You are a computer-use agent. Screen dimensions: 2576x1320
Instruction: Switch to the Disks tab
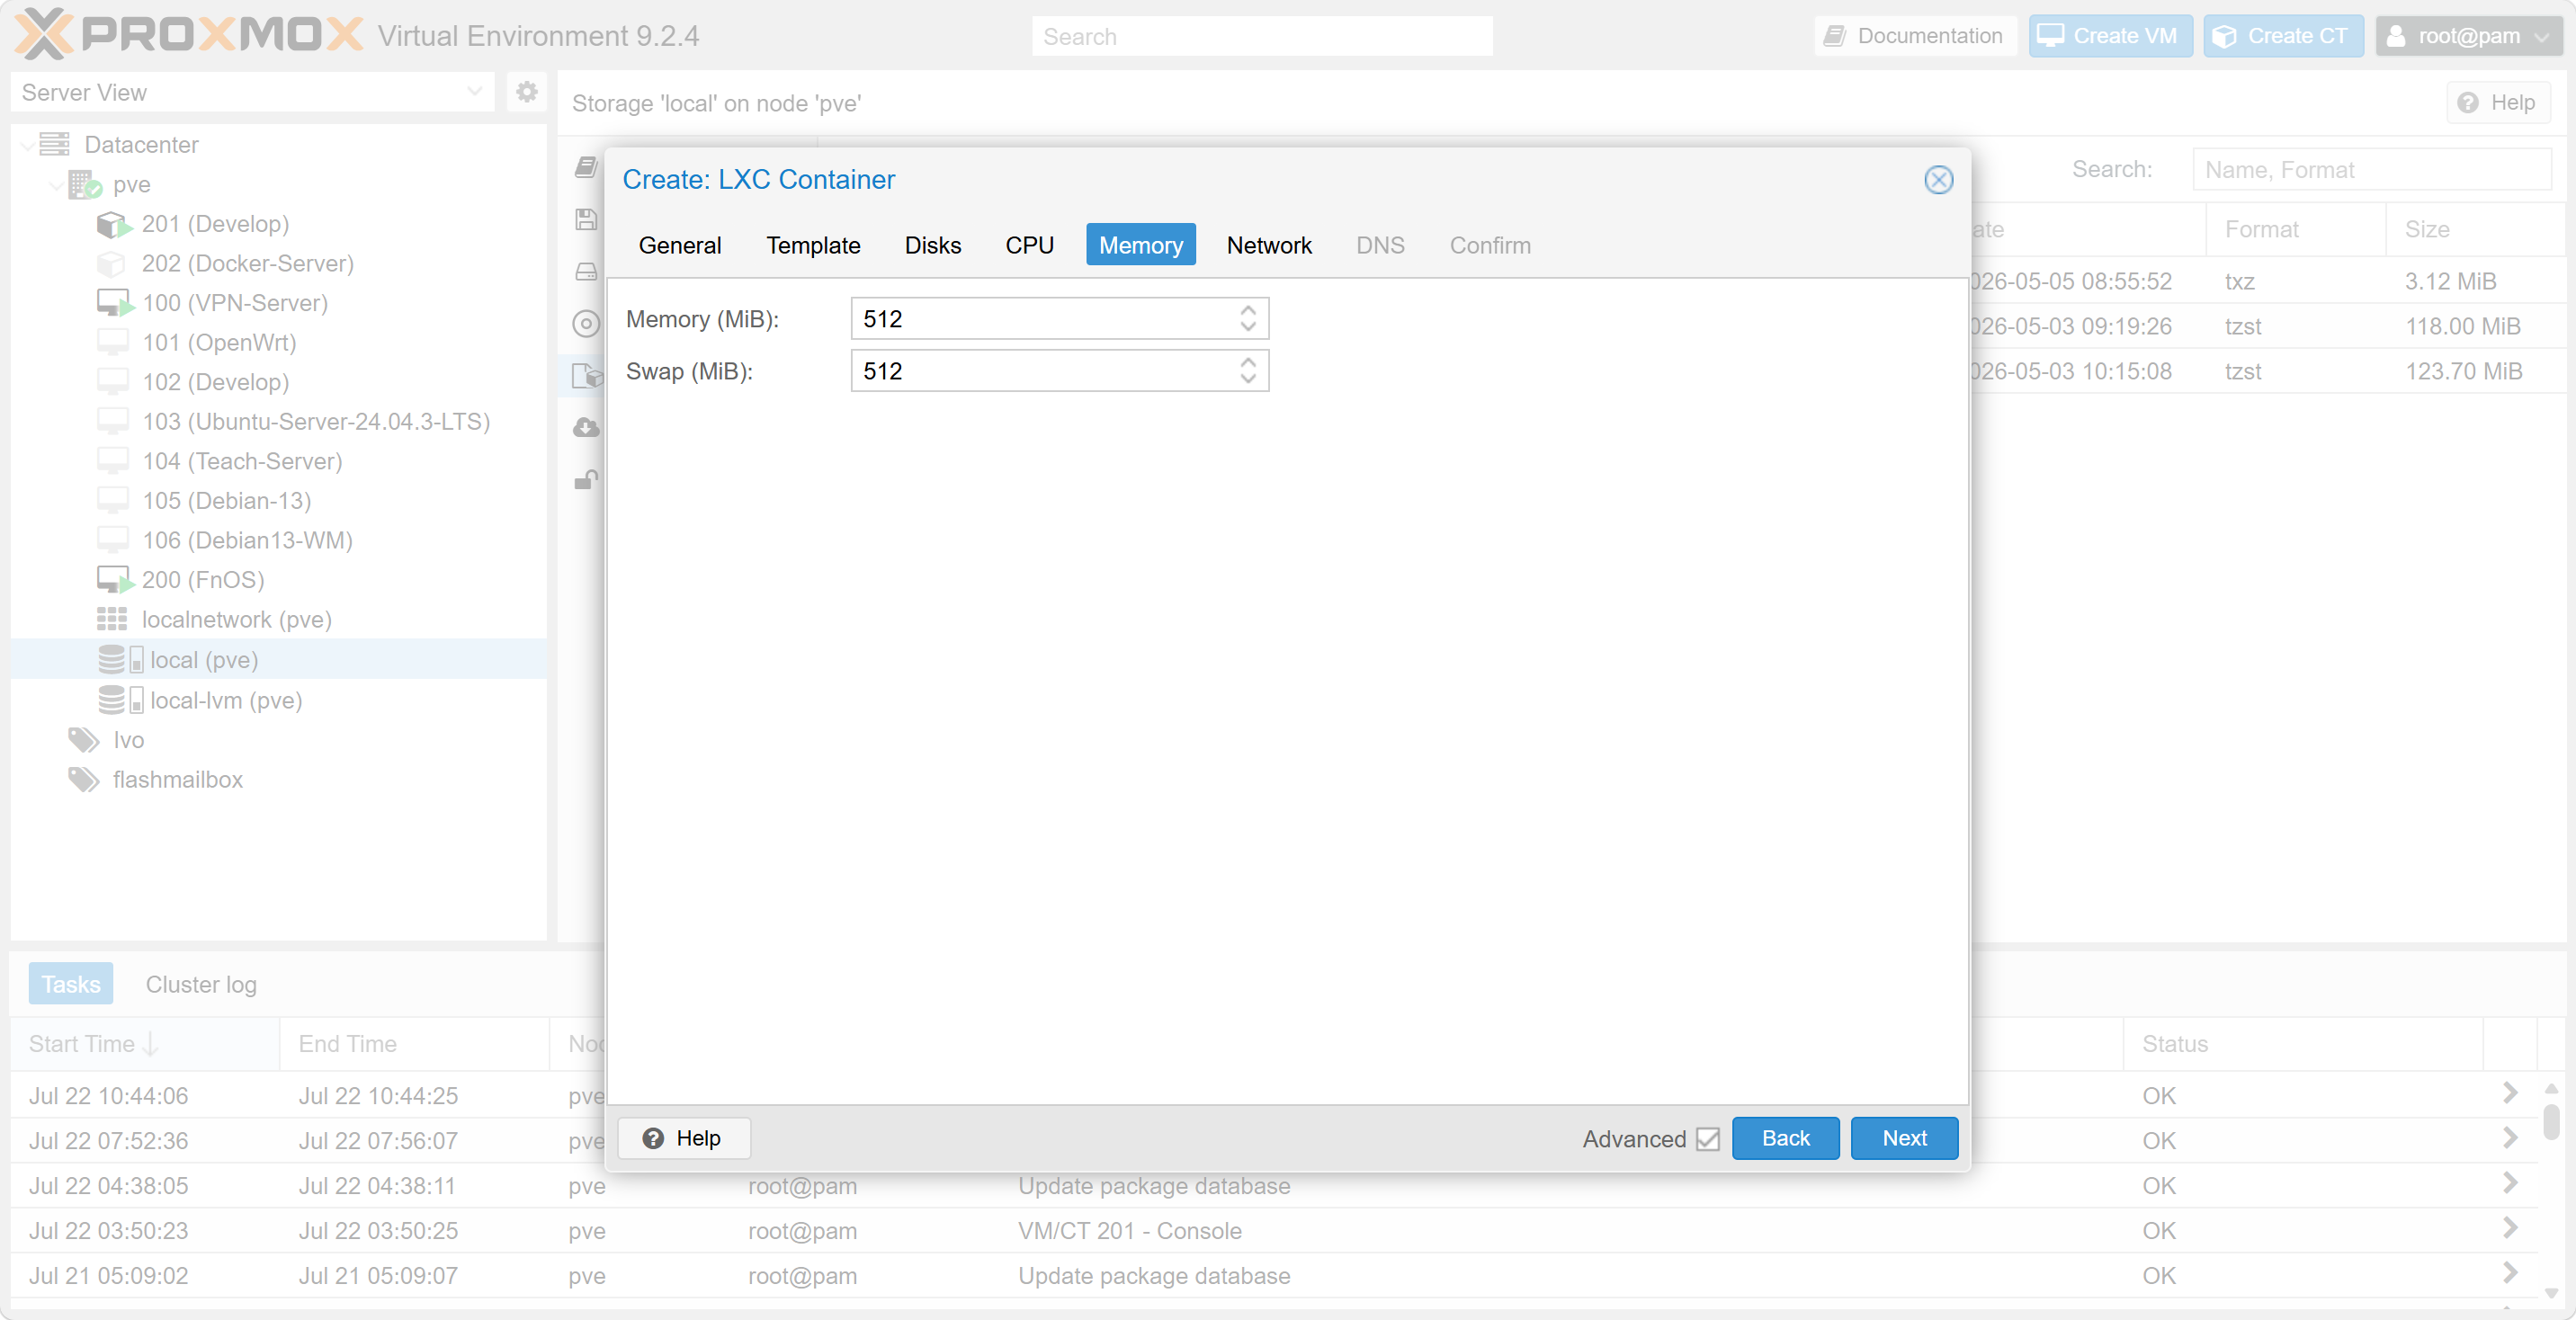click(x=932, y=245)
